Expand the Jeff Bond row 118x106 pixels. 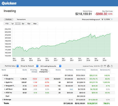[x=5, y=89]
